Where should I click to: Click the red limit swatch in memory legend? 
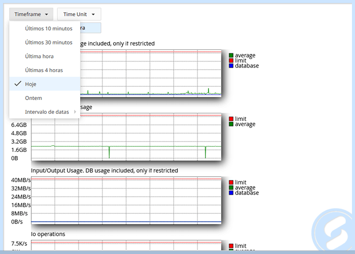point(231,119)
